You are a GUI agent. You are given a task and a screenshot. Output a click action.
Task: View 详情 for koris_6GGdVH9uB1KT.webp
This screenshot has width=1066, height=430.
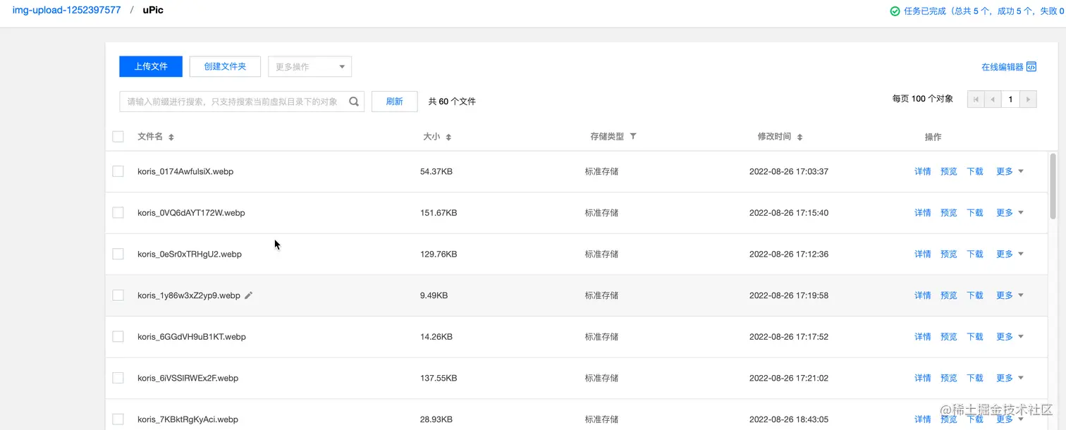pyautogui.click(x=922, y=336)
